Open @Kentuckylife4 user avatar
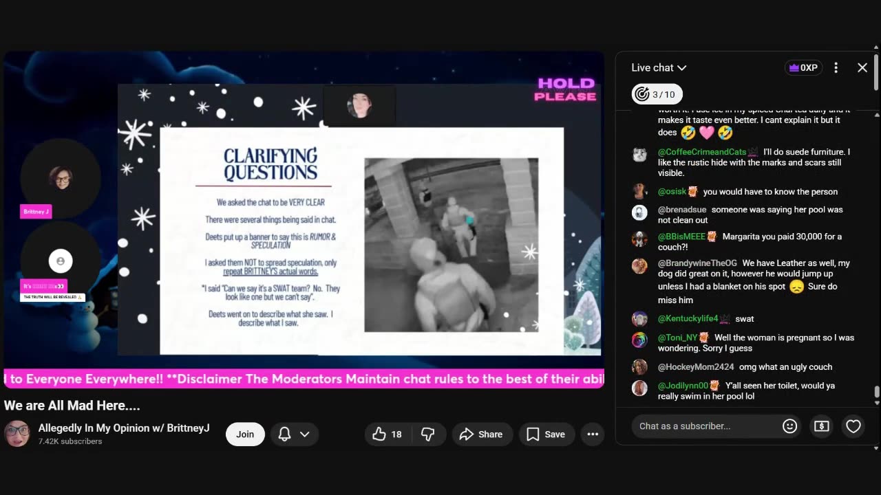 coord(639,318)
